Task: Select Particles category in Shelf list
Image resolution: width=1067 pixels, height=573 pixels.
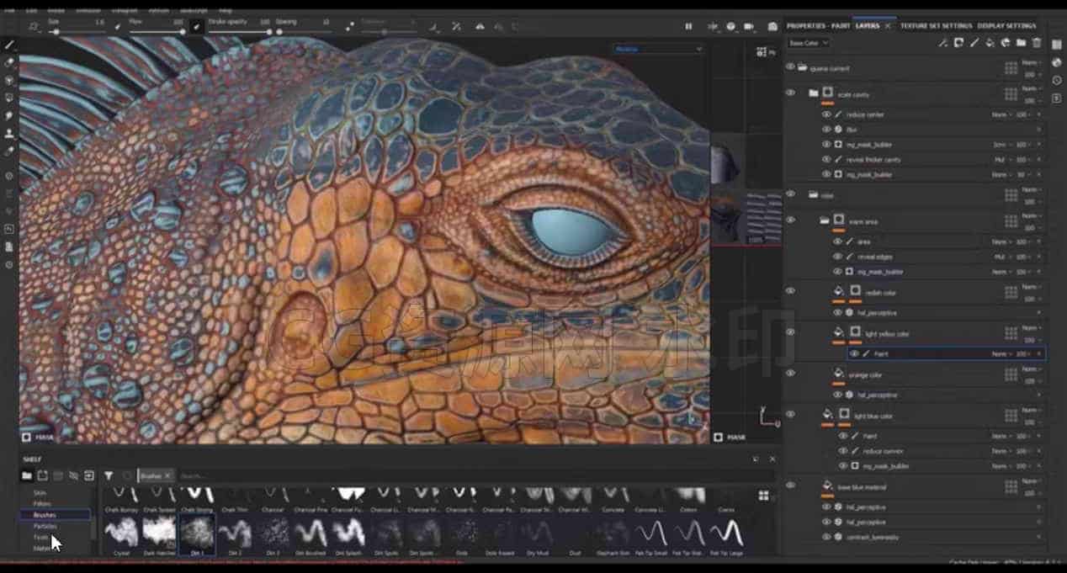Action: click(x=45, y=526)
